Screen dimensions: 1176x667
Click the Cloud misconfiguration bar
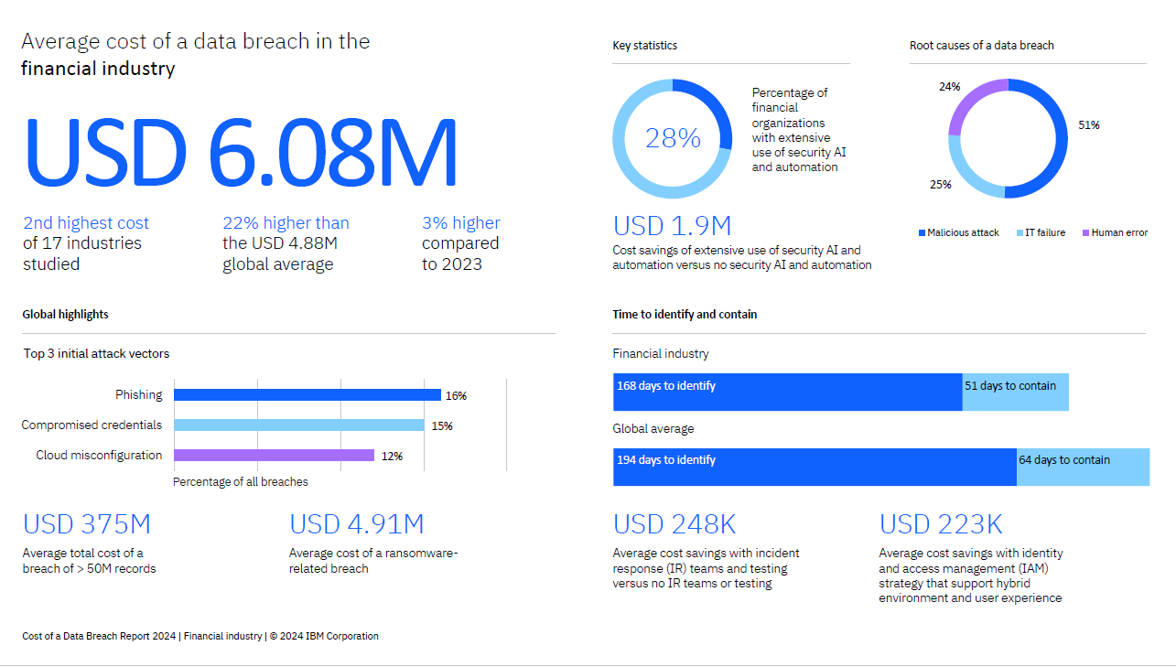275,455
